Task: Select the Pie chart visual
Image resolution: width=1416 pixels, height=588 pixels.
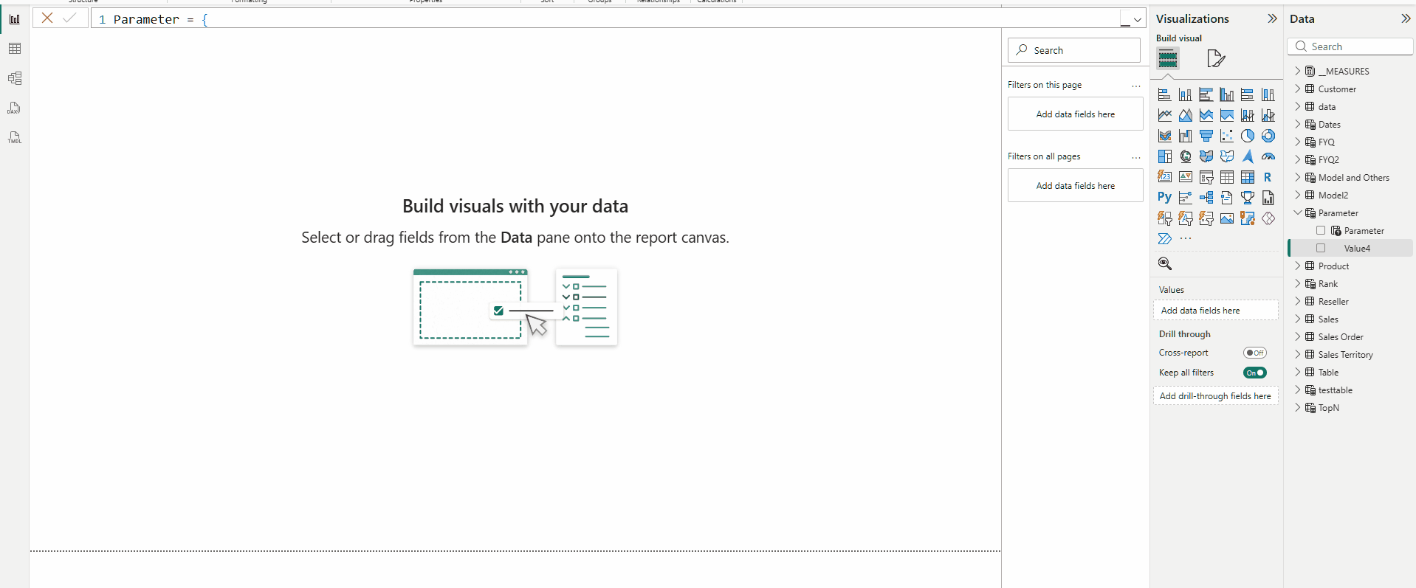Action: click(1248, 136)
